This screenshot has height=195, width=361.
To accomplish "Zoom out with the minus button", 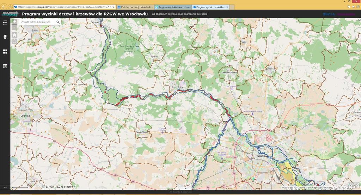I will pyautogui.click(x=14, y=27).
